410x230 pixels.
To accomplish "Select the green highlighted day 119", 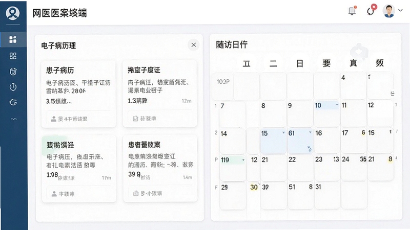I will (x=232, y=168).
